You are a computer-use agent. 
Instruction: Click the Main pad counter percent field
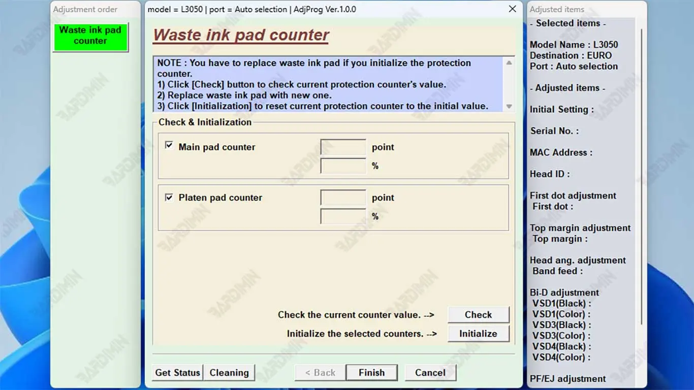point(343,166)
